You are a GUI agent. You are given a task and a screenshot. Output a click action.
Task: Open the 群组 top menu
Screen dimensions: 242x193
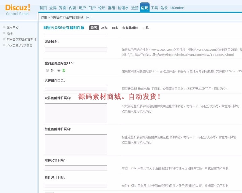click(x=111, y=8)
